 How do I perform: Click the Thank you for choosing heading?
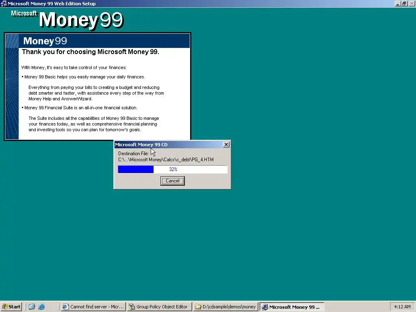91,52
